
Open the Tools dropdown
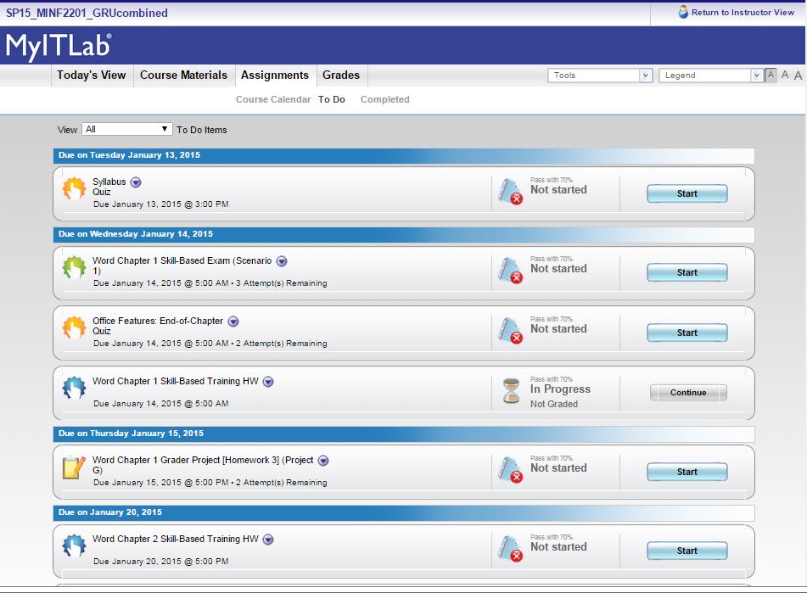[x=599, y=76]
